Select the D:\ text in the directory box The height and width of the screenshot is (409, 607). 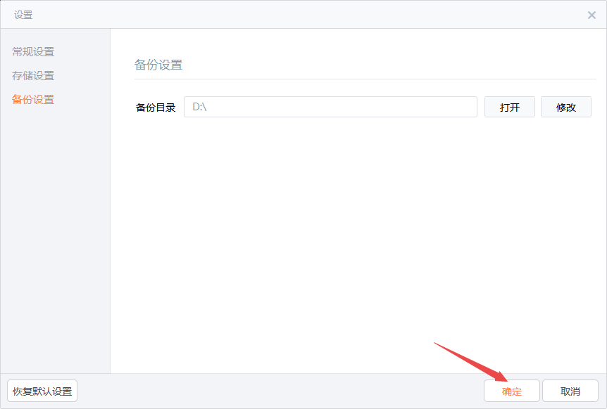(x=203, y=106)
